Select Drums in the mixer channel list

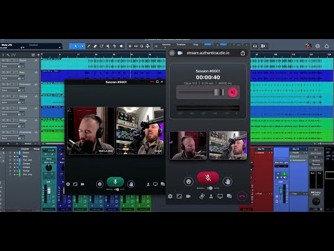(x=26, y=153)
